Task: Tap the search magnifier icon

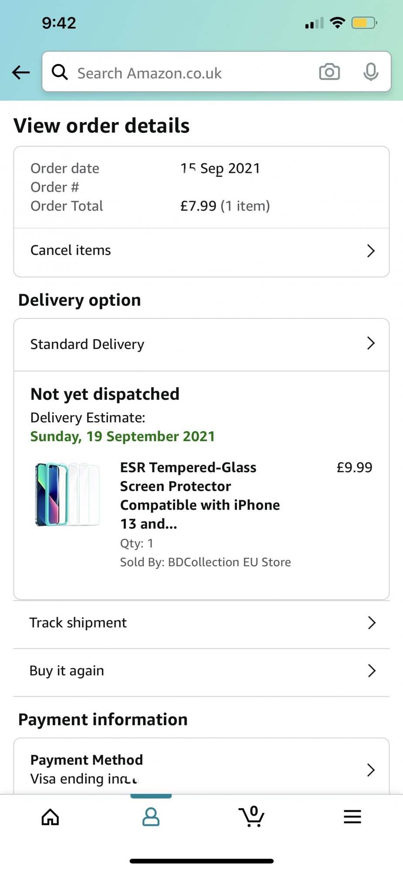Action: [60, 72]
